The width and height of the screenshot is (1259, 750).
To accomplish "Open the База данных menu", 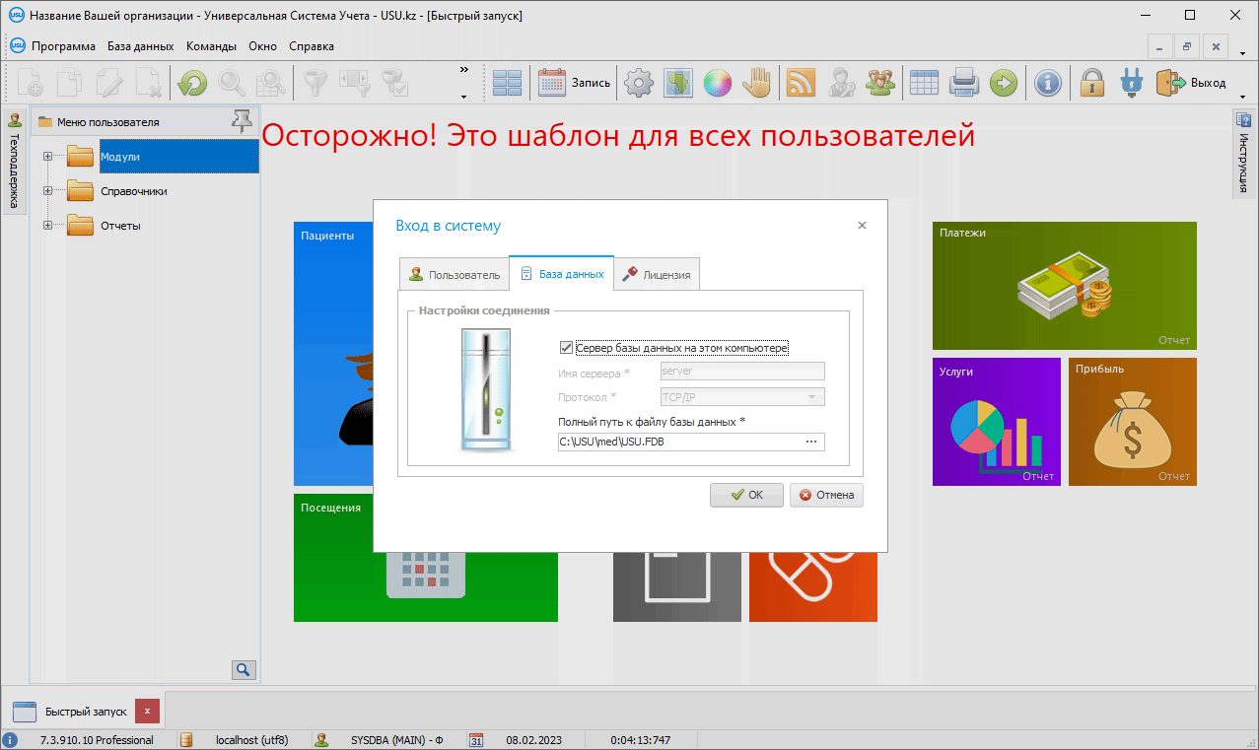I will [x=140, y=46].
